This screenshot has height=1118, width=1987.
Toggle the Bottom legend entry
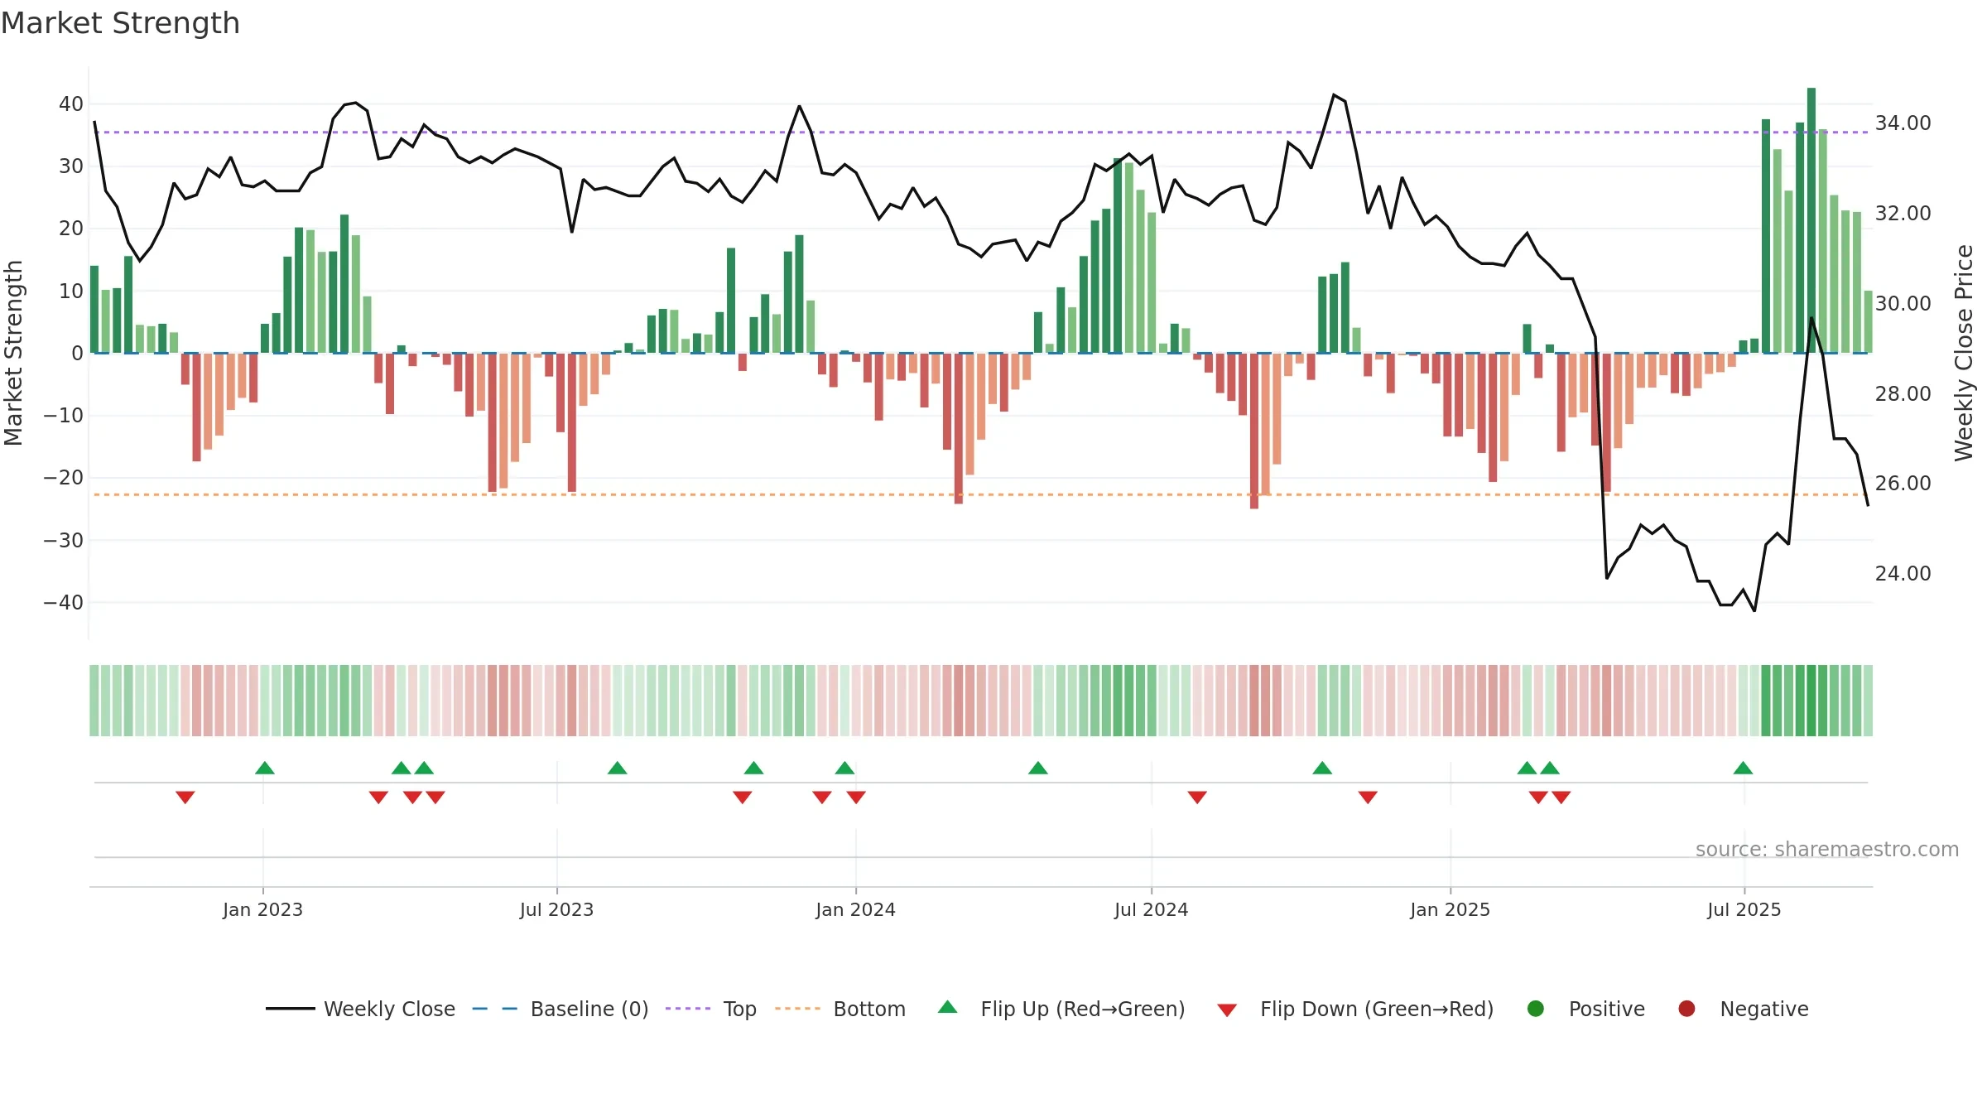840,1009
